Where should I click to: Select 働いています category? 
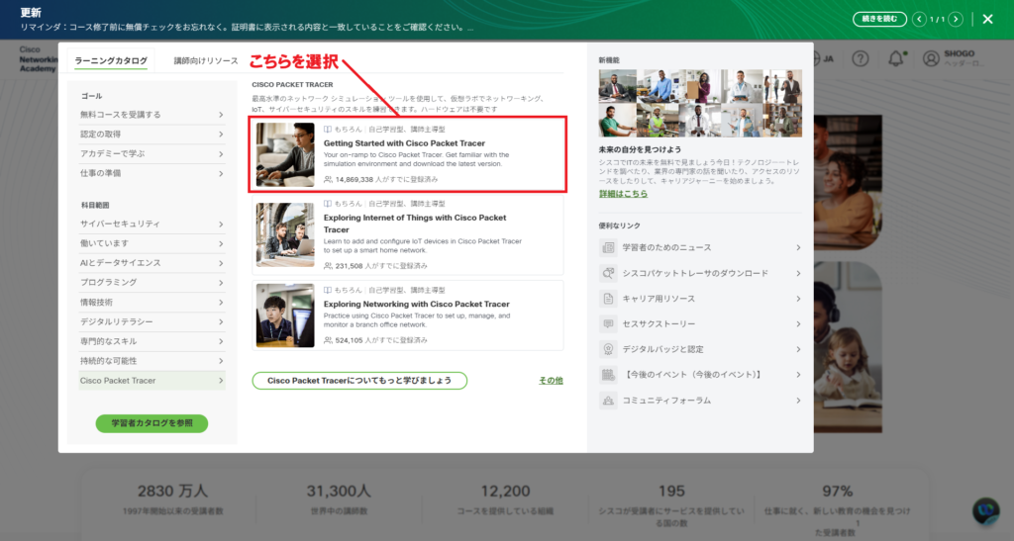(x=152, y=243)
